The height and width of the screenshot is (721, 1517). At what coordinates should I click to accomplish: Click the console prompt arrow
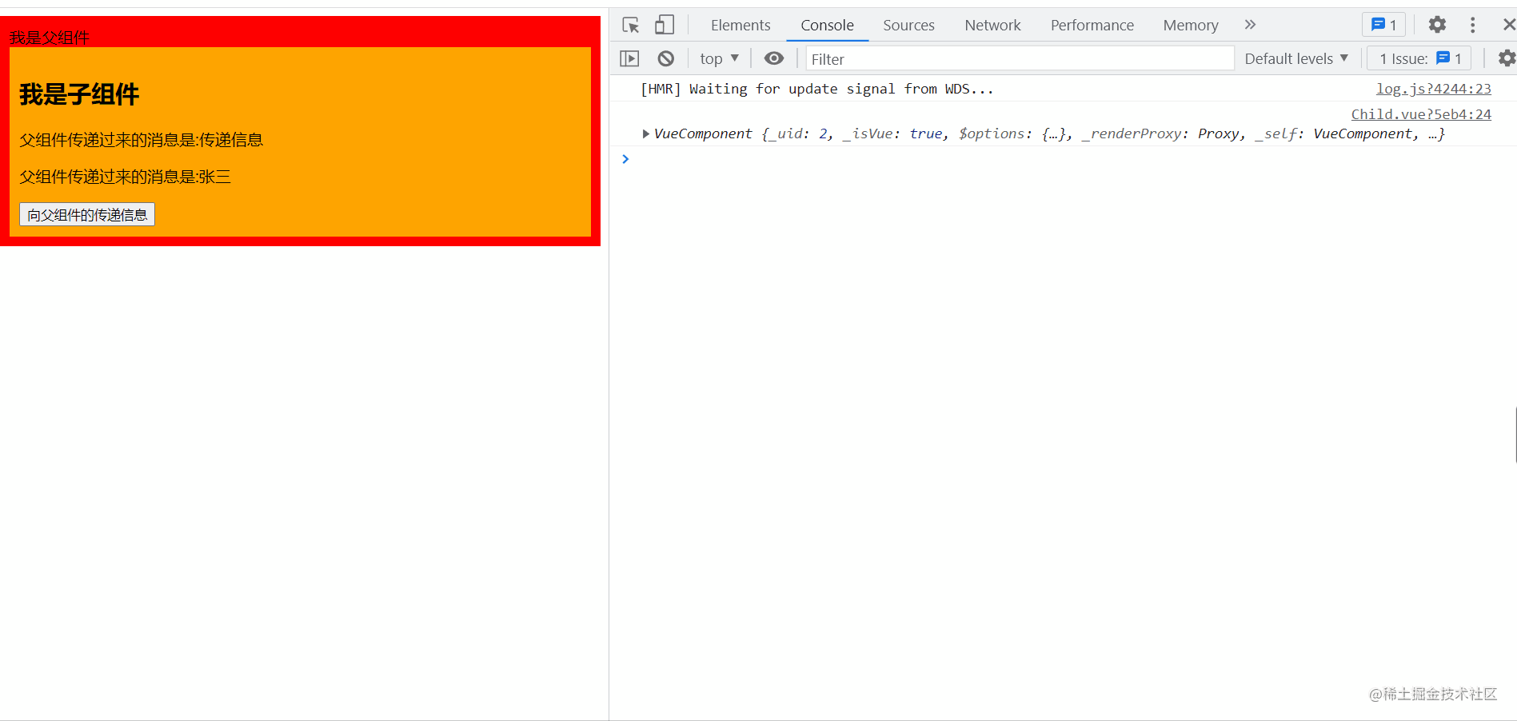click(x=625, y=158)
